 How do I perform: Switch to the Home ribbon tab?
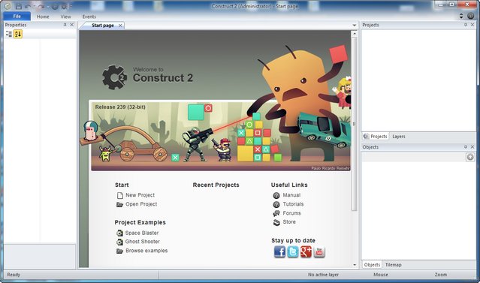coord(43,17)
